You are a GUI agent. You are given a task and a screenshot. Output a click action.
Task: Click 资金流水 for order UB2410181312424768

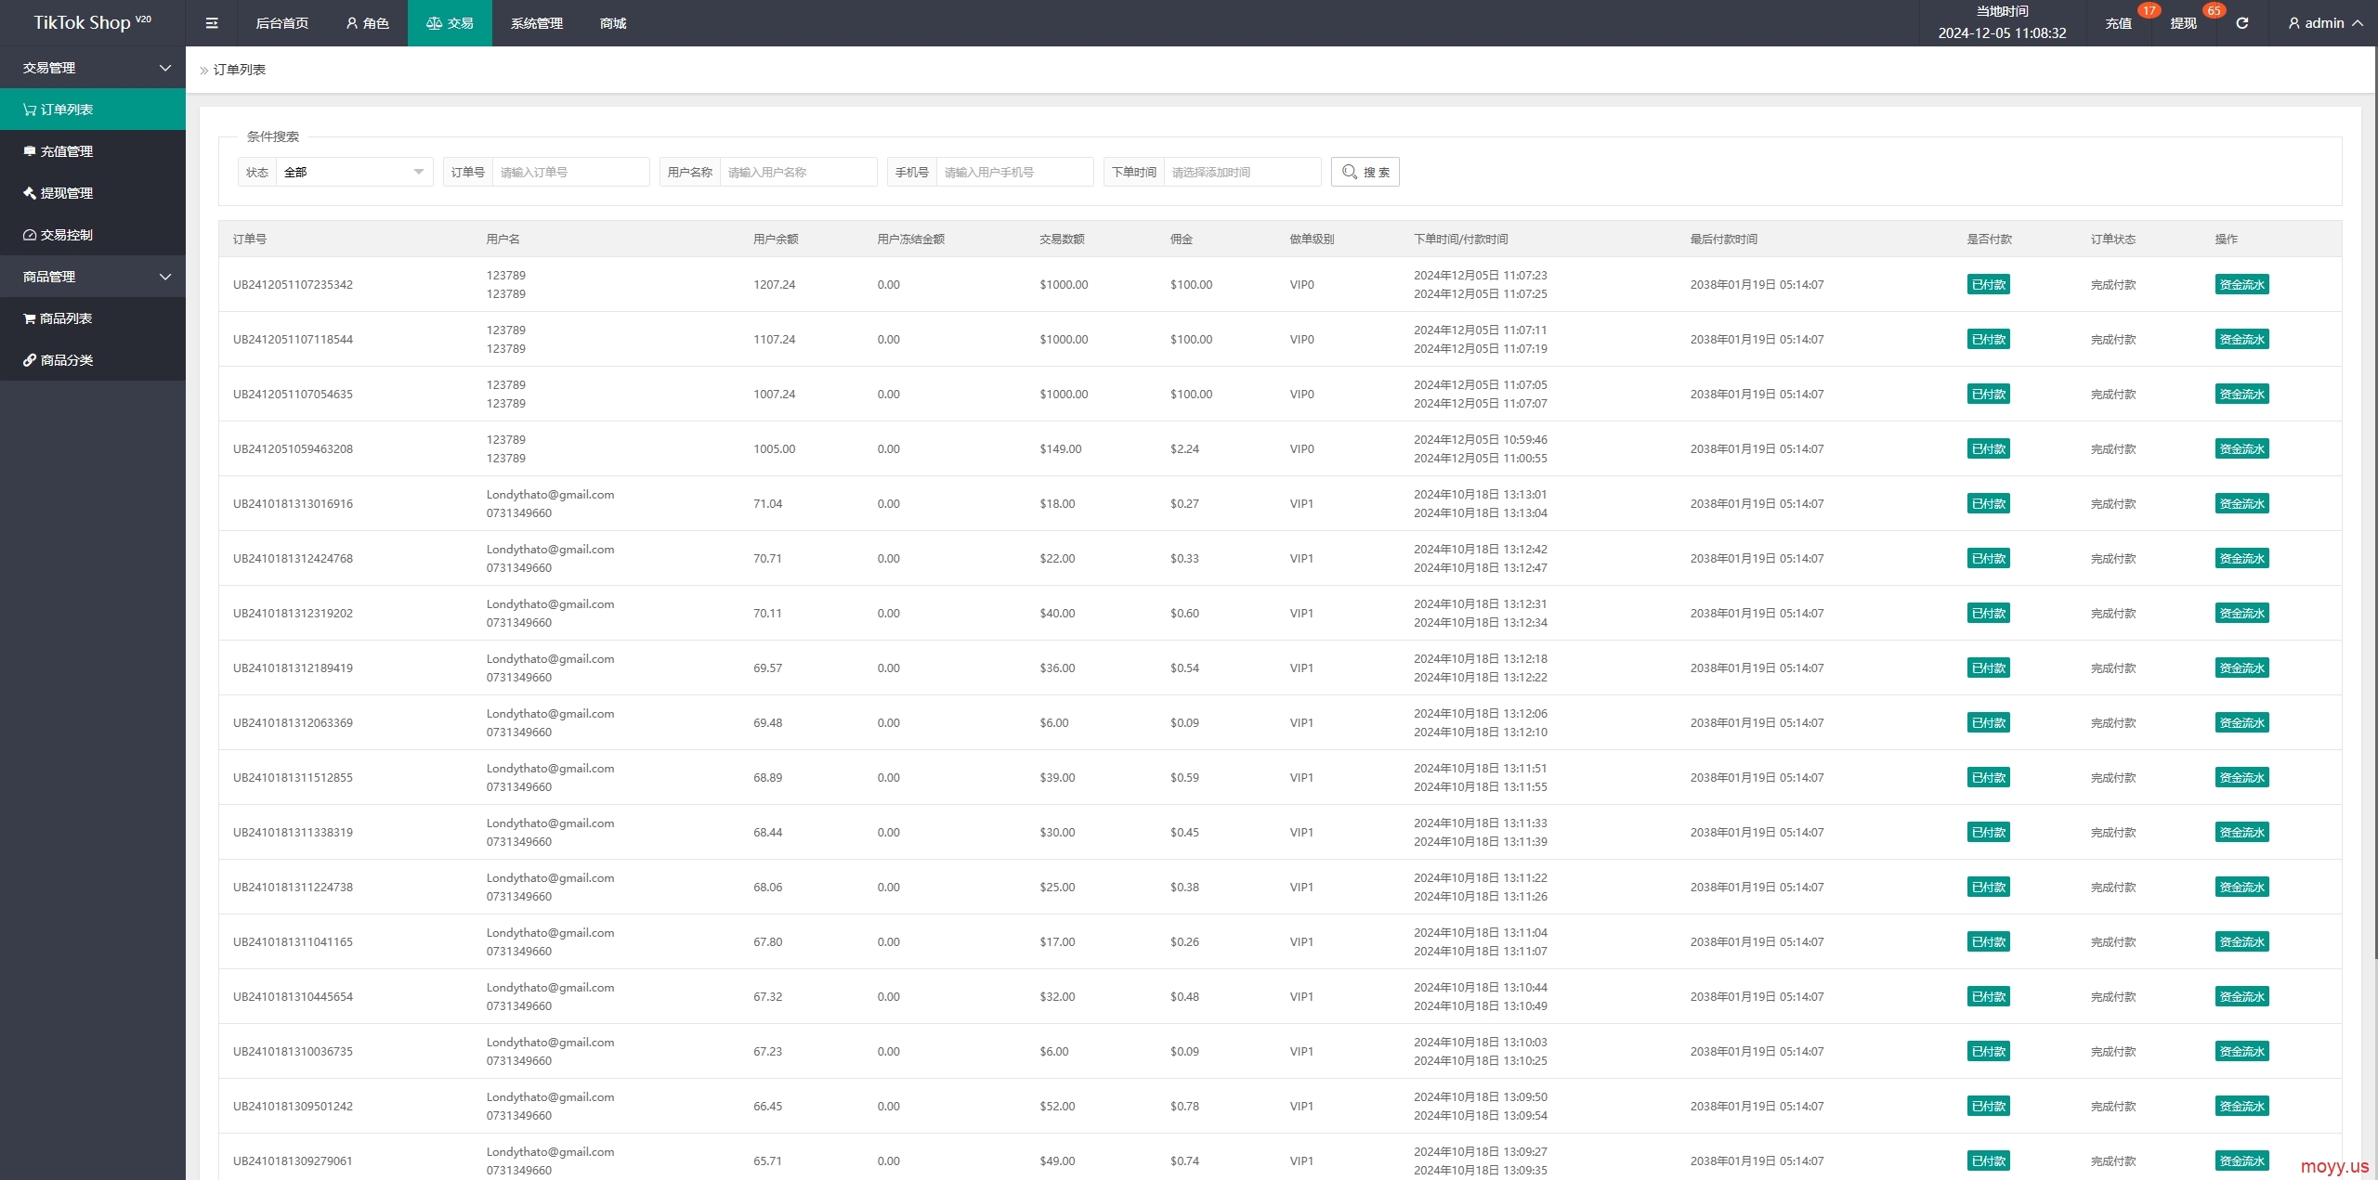click(x=2241, y=559)
